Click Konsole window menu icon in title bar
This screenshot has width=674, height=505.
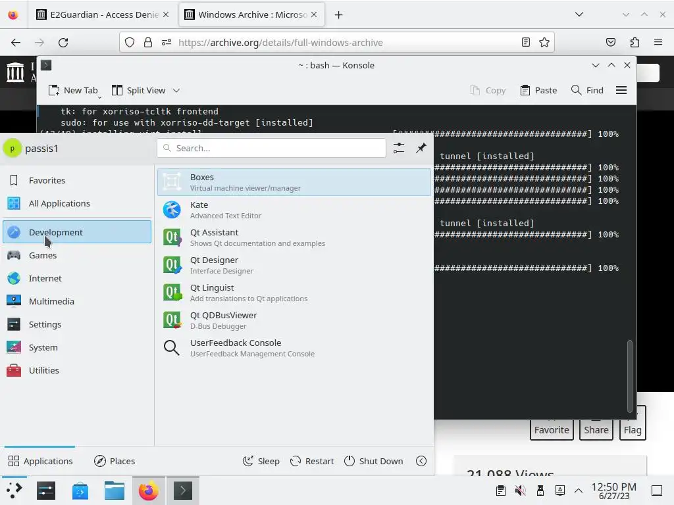click(x=46, y=65)
